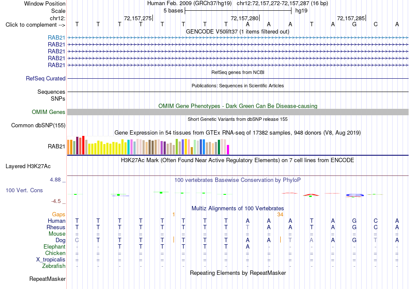Open Common dbSNP(155) track label

(38, 125)
